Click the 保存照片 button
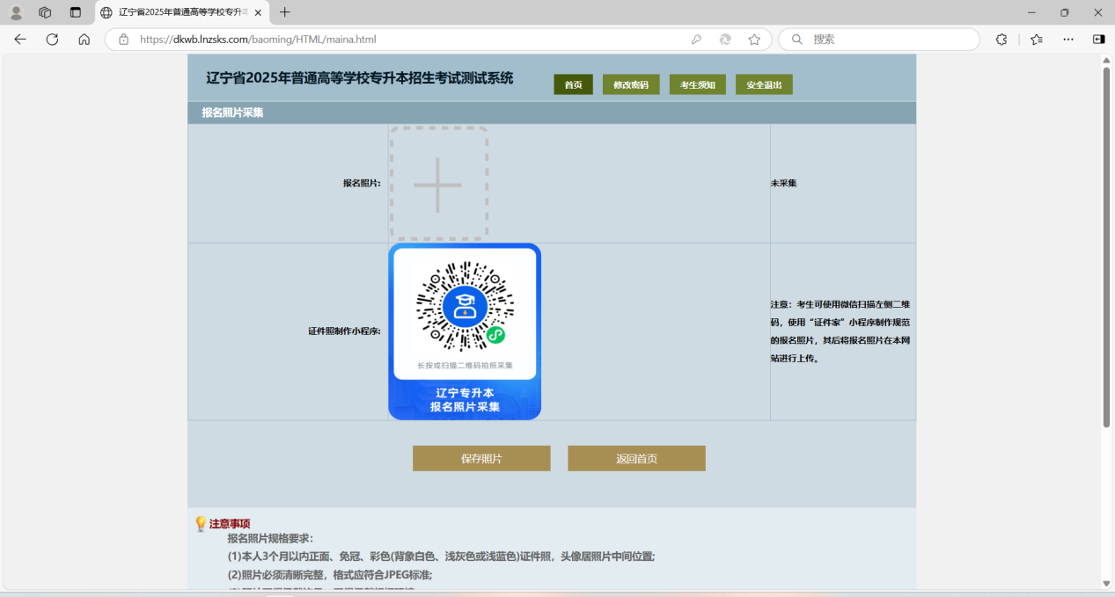Screen dimensions: 1115x597 (x=481, y=458)
